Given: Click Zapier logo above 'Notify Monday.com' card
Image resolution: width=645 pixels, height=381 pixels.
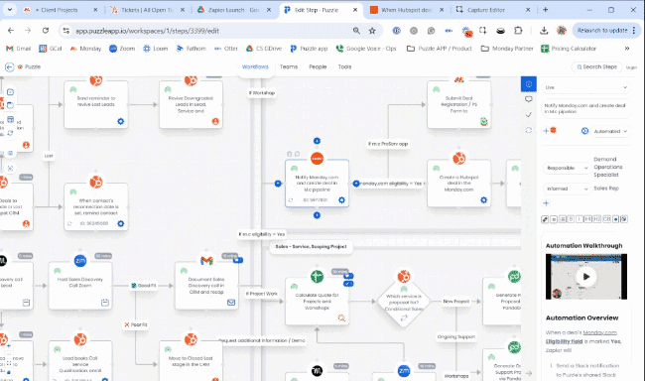Looking at the screenshot, I should [317, 158].
